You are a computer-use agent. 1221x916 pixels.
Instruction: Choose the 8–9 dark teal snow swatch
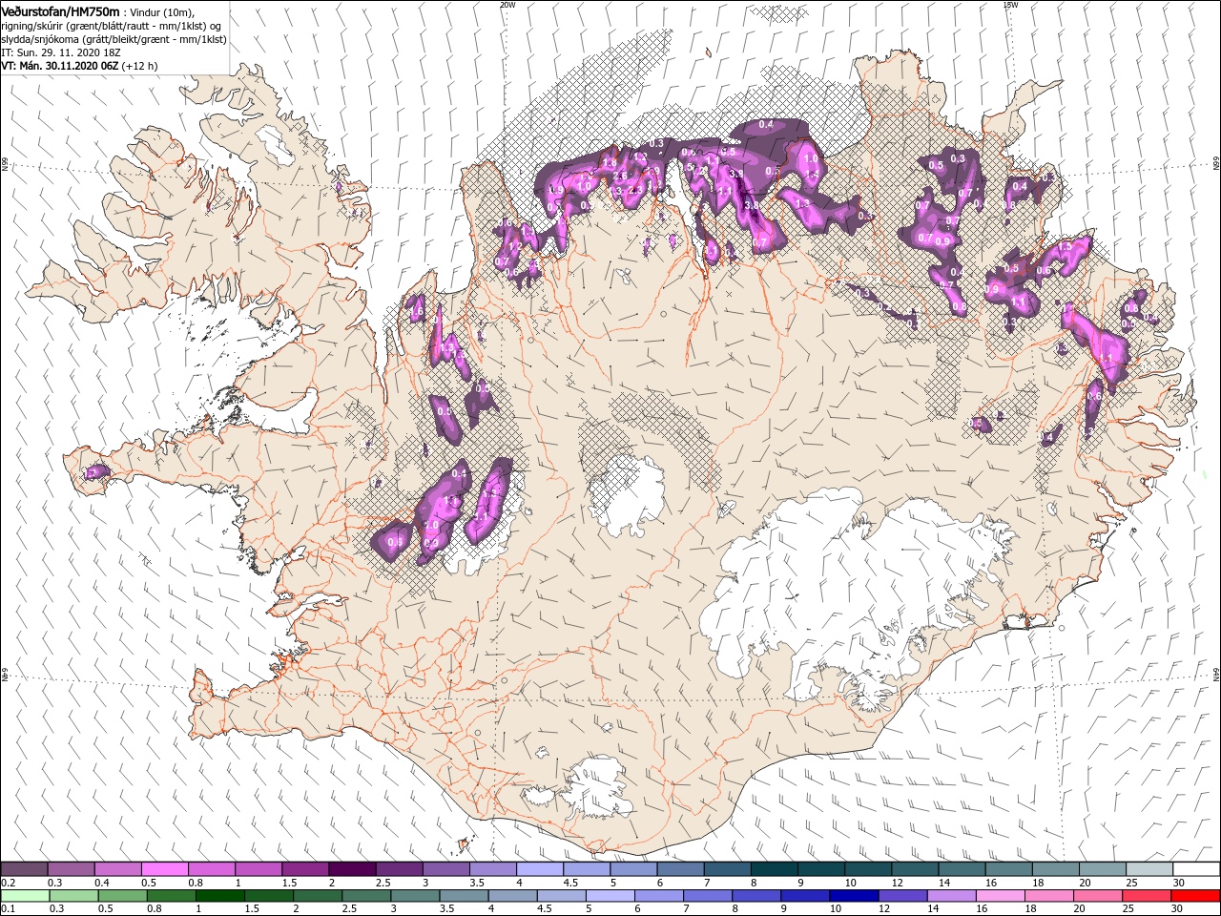774,869
